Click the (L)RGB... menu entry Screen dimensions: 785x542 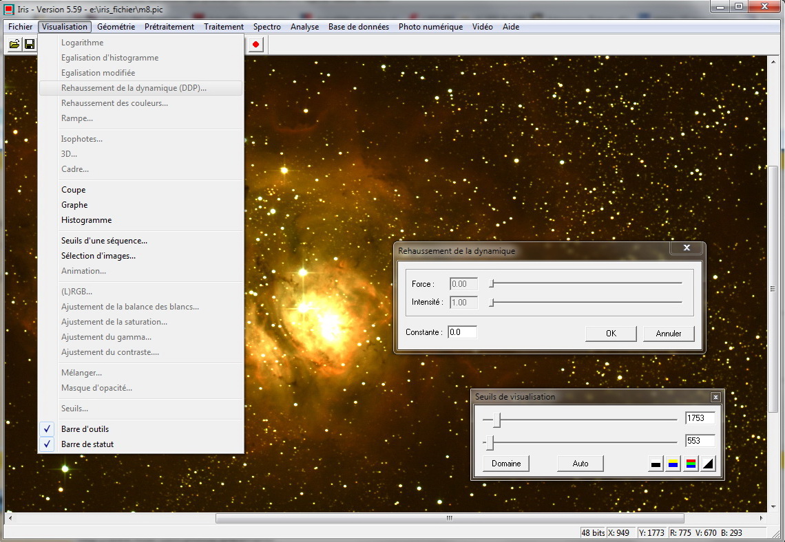point(141,292)
